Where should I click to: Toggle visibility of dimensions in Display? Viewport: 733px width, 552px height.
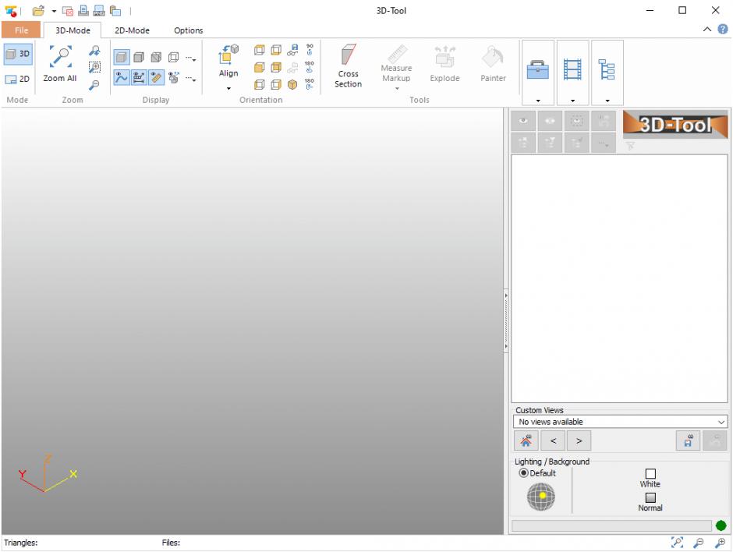click(x=139, y=78)
